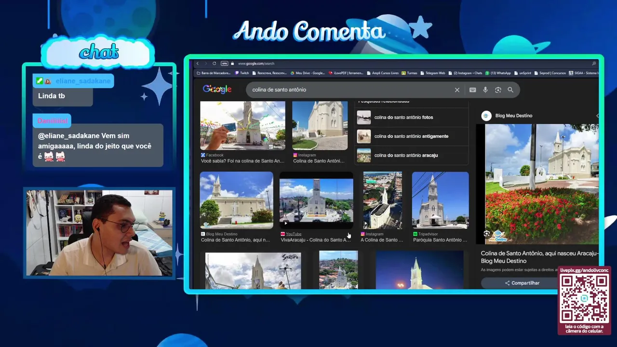Click the livepix QR code

[x=584, y=299]
